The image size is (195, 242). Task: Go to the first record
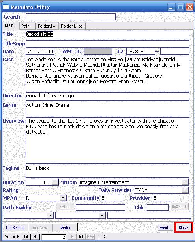26,237
